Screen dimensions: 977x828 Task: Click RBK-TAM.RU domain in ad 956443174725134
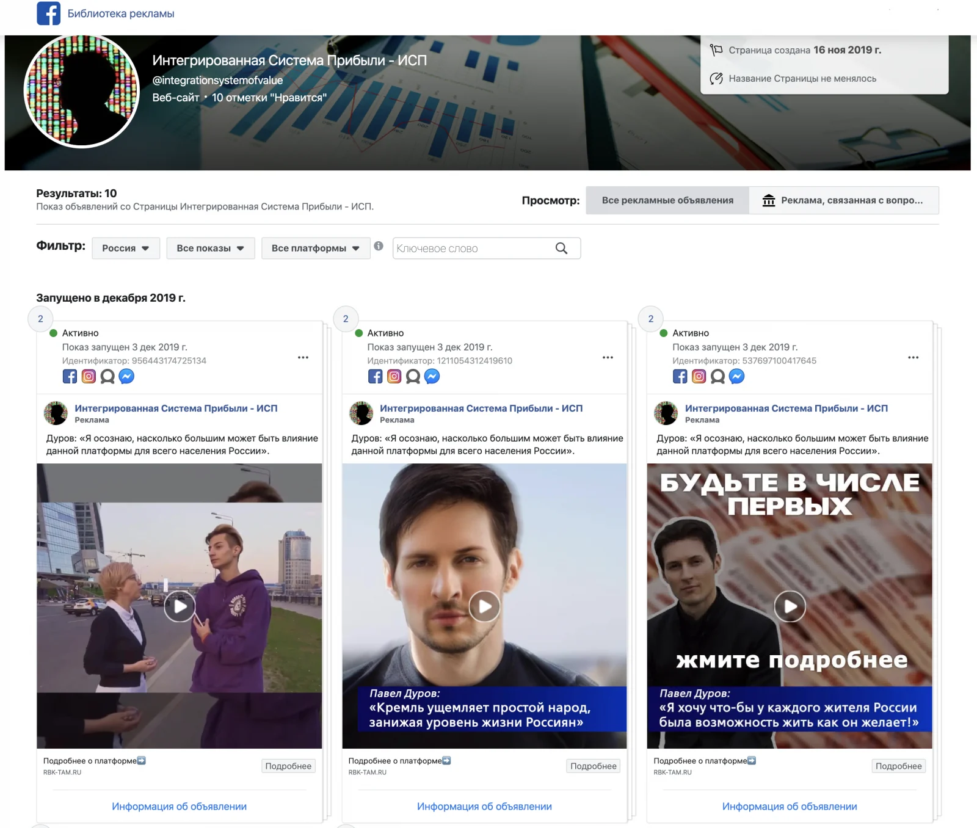click(62, 772)
